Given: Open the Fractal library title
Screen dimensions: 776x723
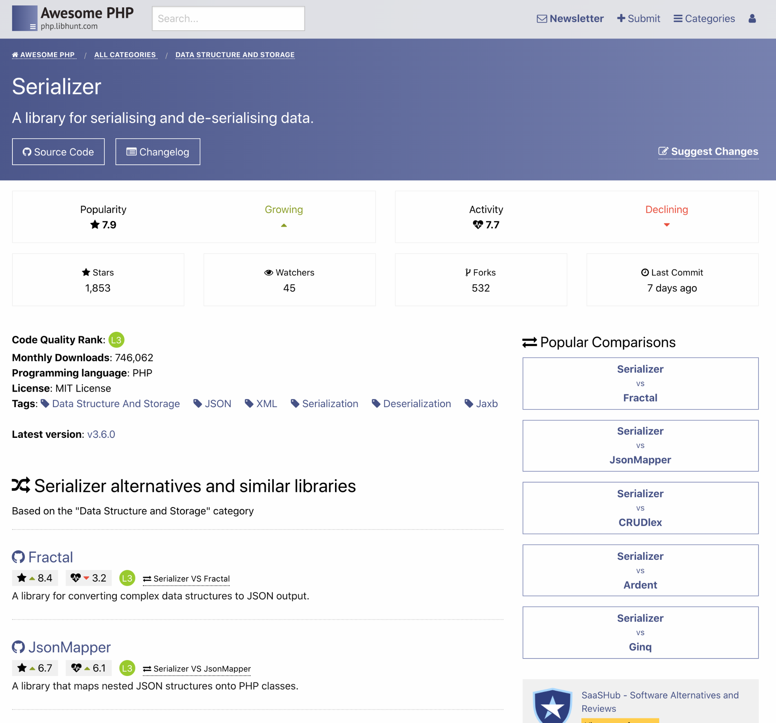Looking at the screenshot, I should pyautogui.click(x=51, y=557).
